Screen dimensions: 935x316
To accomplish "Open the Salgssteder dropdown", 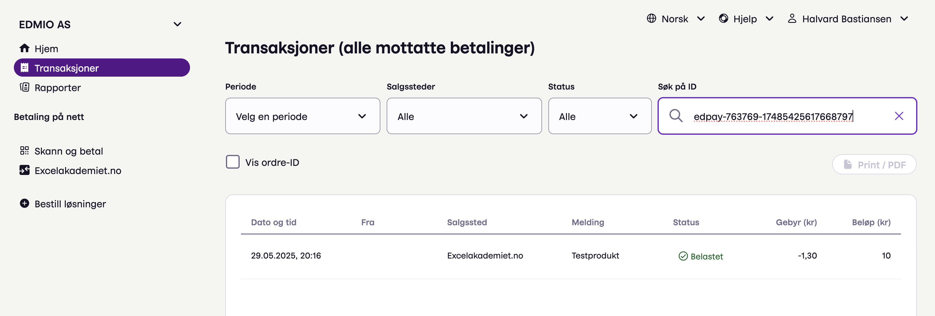I will pos(464,116).
